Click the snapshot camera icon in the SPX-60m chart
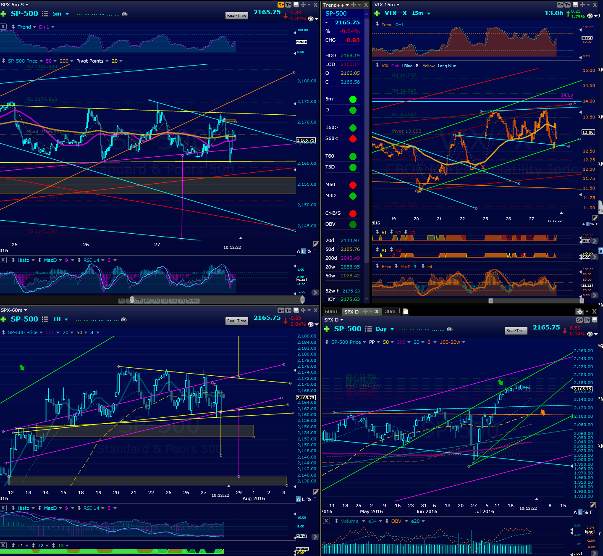The image size is (603, 556). click(x=123, y=319)
